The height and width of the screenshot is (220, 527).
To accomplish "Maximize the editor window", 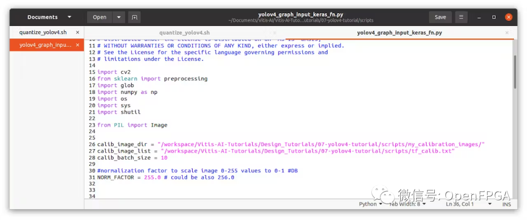I will [494, 17].
